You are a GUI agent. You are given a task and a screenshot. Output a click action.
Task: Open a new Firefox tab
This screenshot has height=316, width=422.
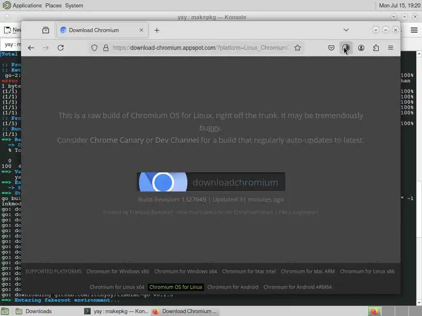(x=157, y=30)
